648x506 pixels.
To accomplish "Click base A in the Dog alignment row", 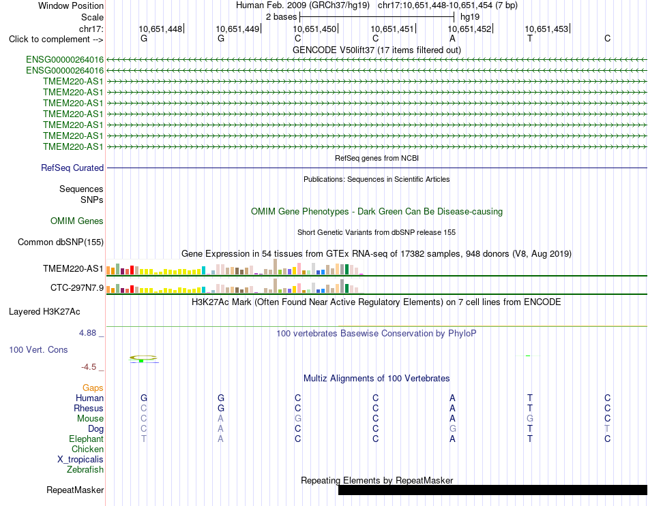I will 221,429.
